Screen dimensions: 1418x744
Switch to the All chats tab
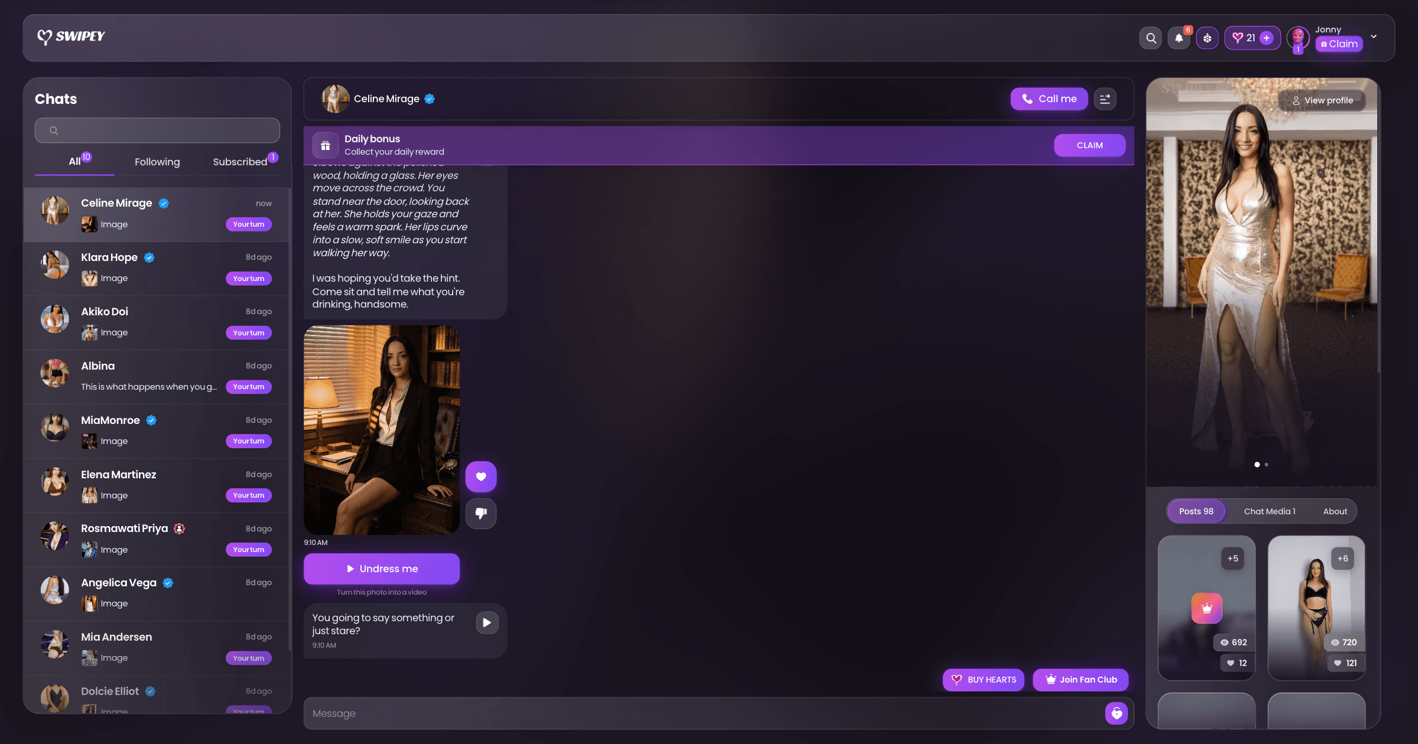(x=75, y=161)
